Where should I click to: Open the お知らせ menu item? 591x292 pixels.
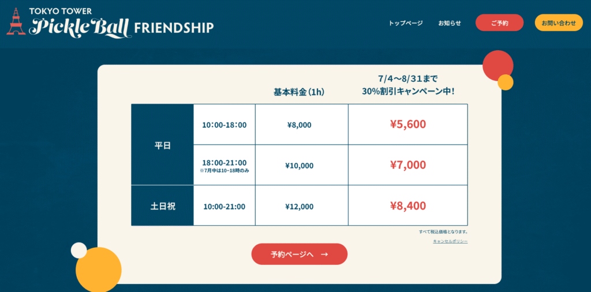449,23
